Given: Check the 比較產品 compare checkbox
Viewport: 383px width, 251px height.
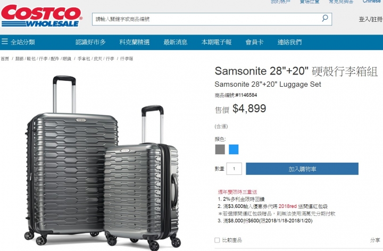Looking at the screenshot, I should 217,240.
